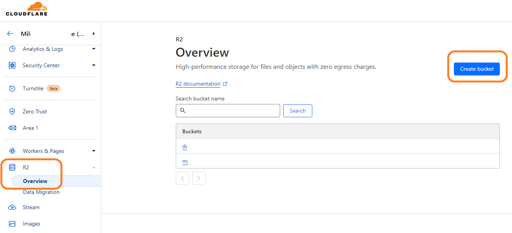Open Area 1 in the sidebar
The width and height of the screenshot is (512, 233).
pyautogui.click(x=31, y=128)
